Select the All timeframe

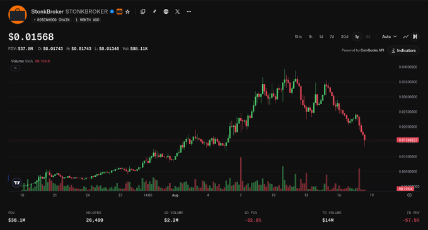[368, 37]
